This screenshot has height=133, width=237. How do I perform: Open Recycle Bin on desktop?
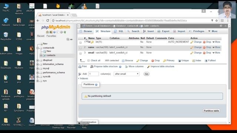(6, 36)
